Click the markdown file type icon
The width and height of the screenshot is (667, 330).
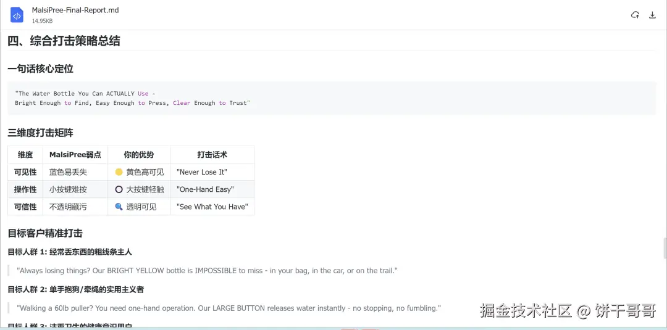click(x=17, y=15)
